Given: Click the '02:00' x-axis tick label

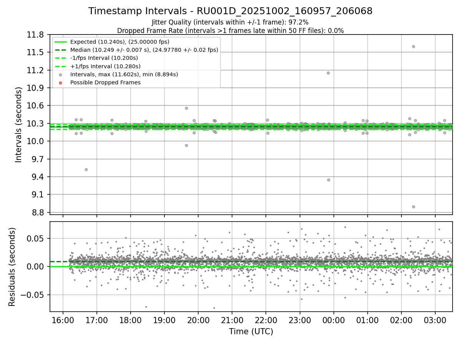Looking at the screenshot, I should (x=401, y=320).
